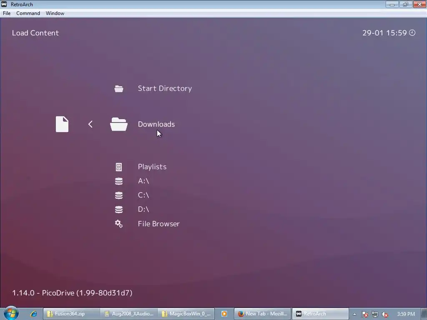The height and width of the screenshot is (320, 427).
Task: Click the A:\ drive disk icon
Action: click(x=119, y=181)
